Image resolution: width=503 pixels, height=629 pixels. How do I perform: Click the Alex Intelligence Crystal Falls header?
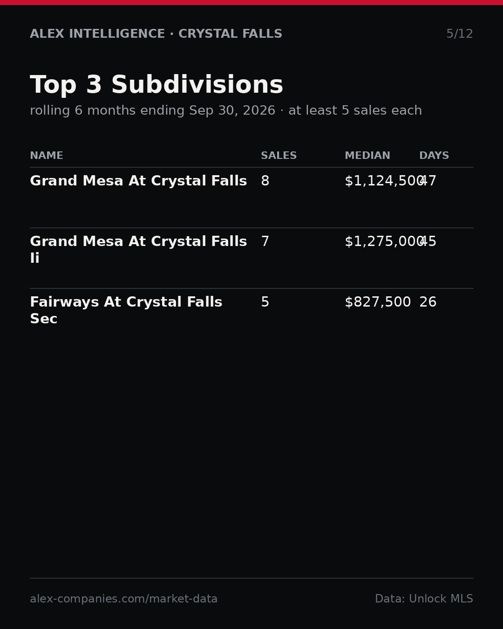156,34
